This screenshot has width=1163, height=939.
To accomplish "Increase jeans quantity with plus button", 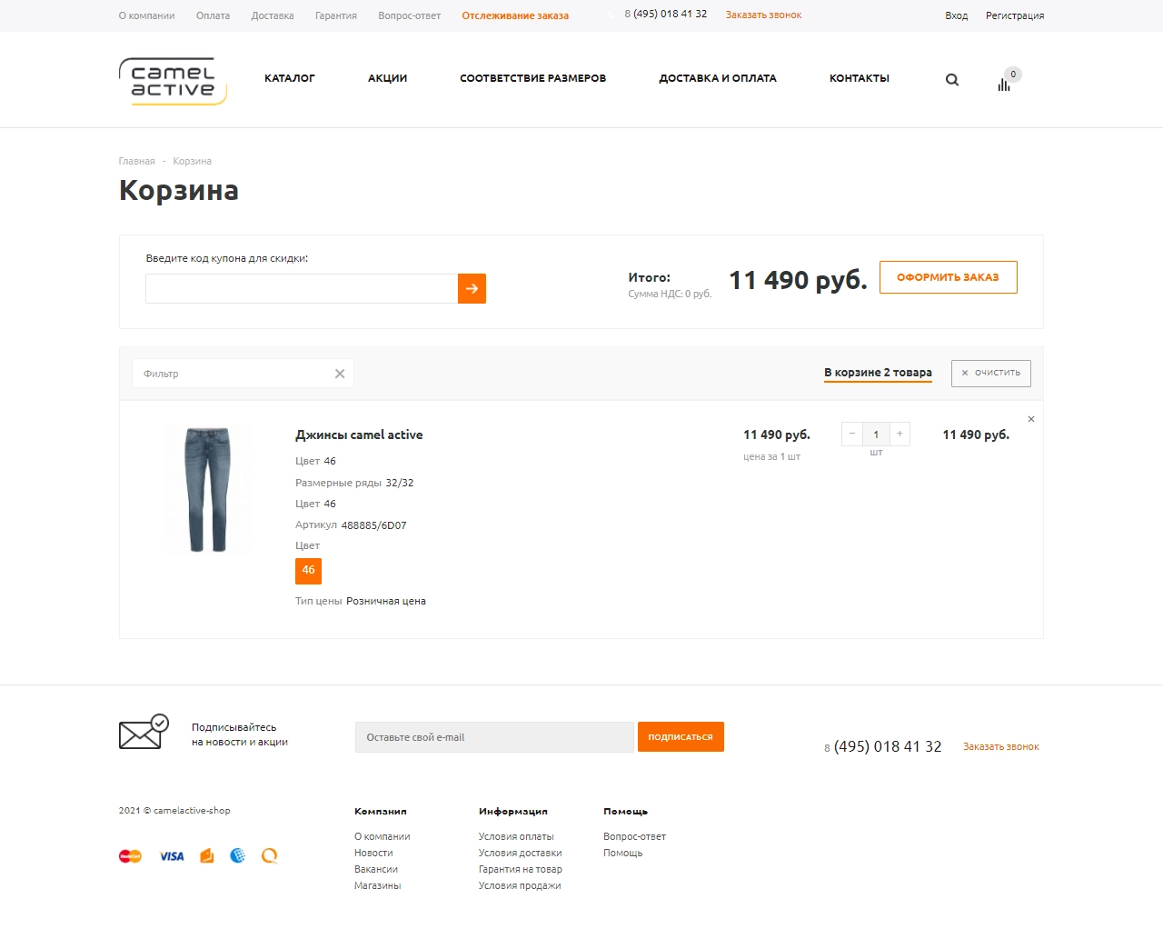I will (900, 434).
